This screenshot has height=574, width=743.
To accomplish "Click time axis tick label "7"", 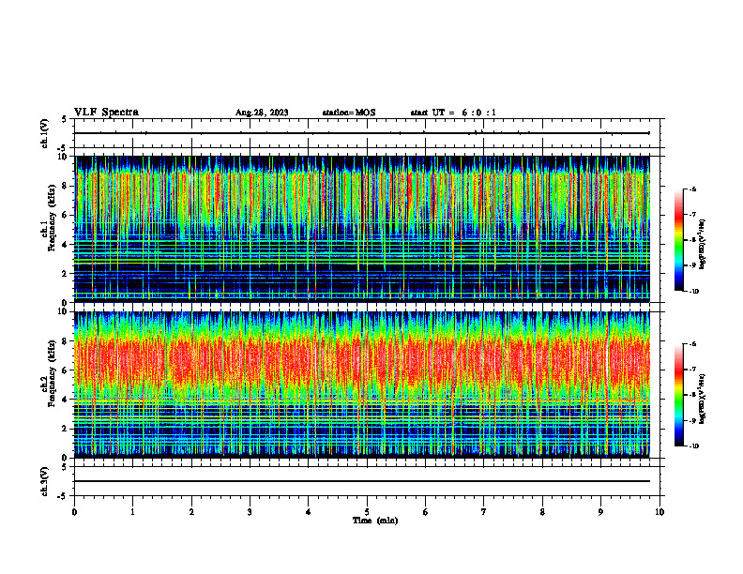I will [x=484, y=512].
